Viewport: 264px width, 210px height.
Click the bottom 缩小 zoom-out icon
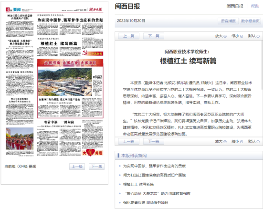coord(242,142)
